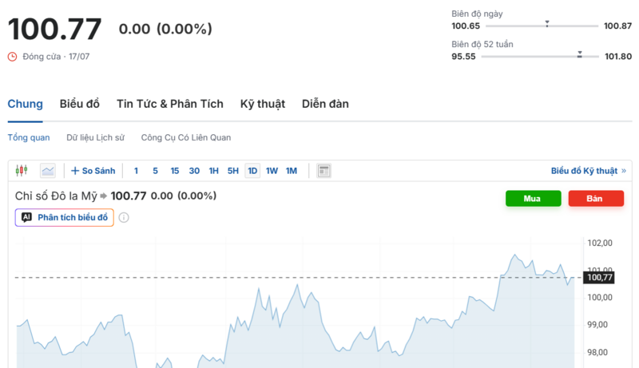The height and width of the screenshot is (368, 639).
Task: Select the 1M interval
Action: (x=292, y=171)
